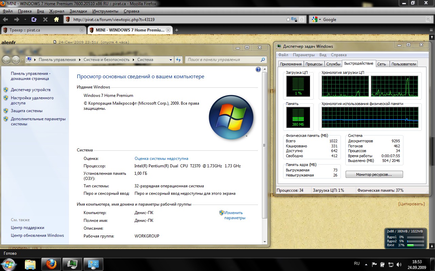Click the magnifier search icon in Google box
Viewport: 435px width, 271px height.
[x=428, y=20]
